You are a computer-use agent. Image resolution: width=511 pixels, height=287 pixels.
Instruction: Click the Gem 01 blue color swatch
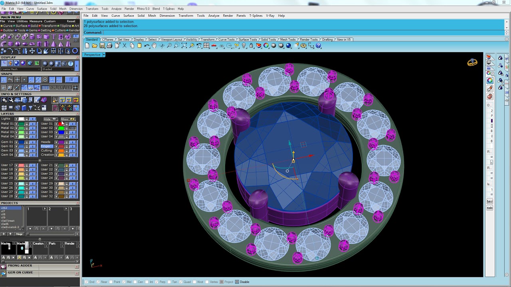pyautogui.click(x=21, y=142)
